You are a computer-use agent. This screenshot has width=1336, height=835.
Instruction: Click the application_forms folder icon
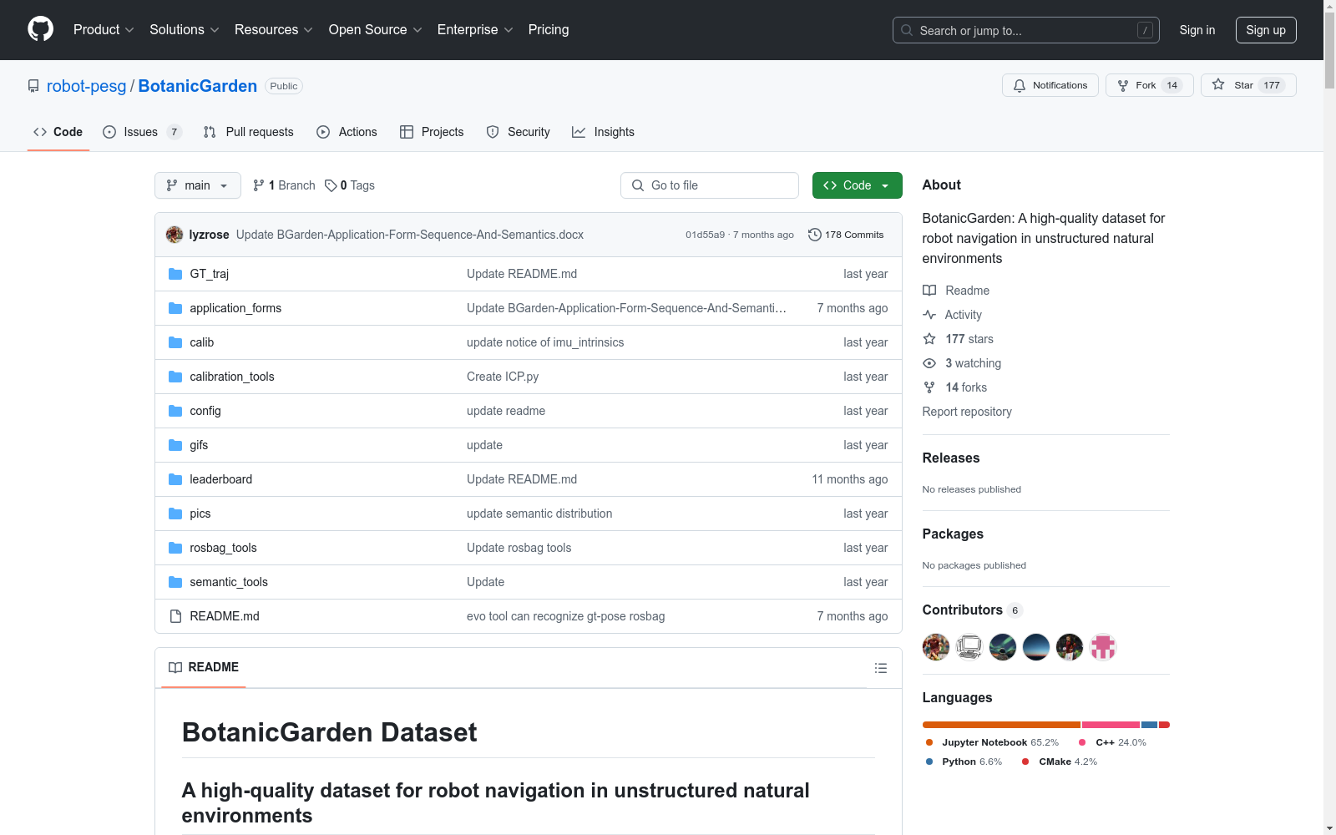pos(175,308)
